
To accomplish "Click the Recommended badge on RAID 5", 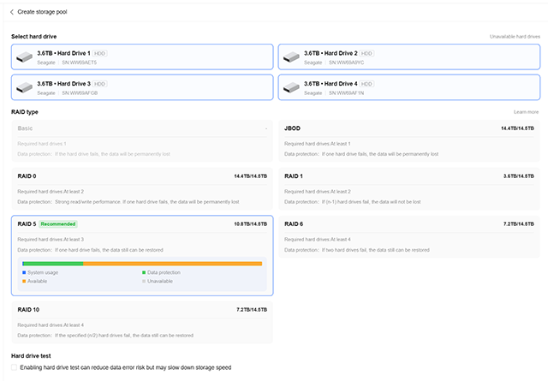I will (x=57, y=223).
